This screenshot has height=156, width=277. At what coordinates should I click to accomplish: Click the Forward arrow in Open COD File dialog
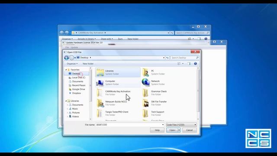71,58
